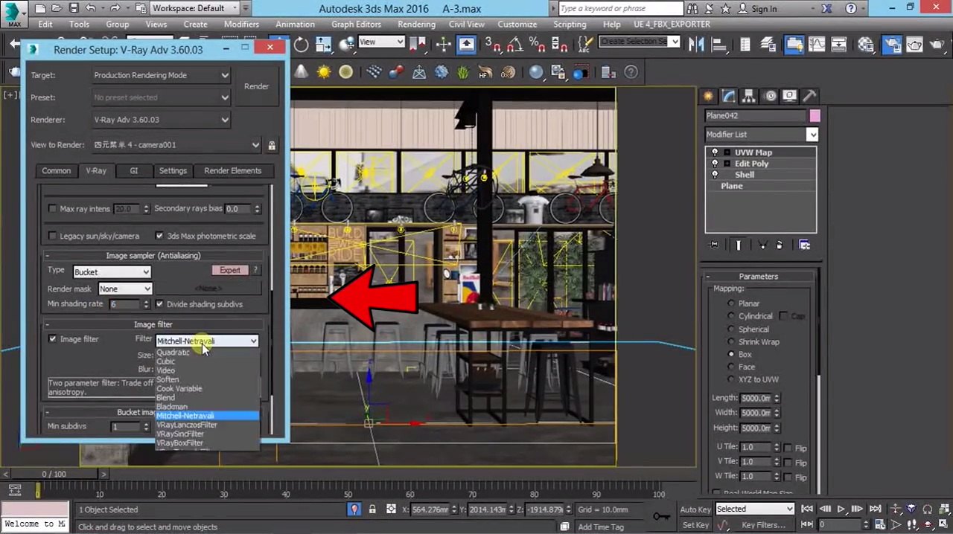Screen dimensions: 953x534
Task: Open the Renderer dropdown
Action: click(161, 120)
